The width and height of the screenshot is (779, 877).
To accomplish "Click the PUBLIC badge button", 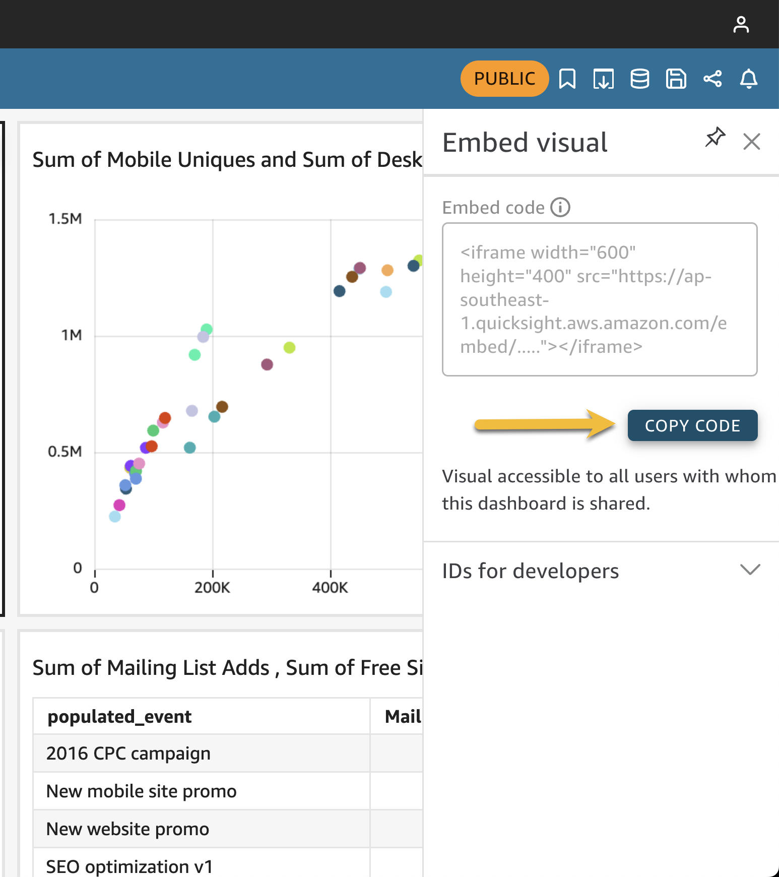I will pos(504,79).
